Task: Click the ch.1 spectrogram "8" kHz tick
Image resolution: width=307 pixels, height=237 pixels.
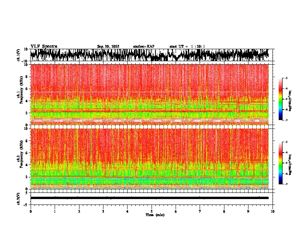Action: pos(27,77)
